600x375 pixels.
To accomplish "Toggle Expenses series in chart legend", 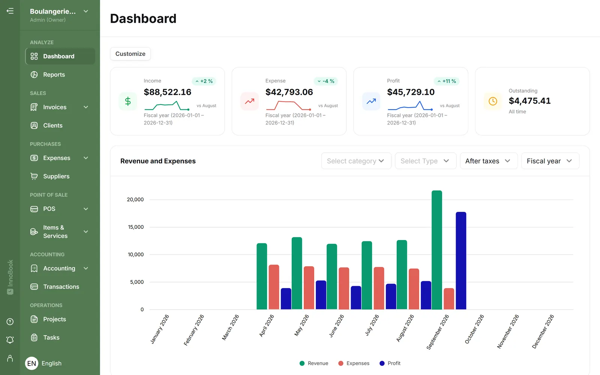I will click(x=354, y=363).
